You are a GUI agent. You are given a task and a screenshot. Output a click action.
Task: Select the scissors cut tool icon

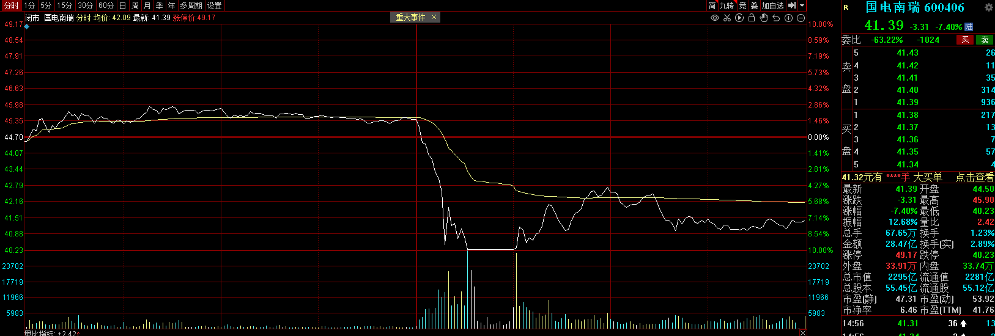click(727, 18)
